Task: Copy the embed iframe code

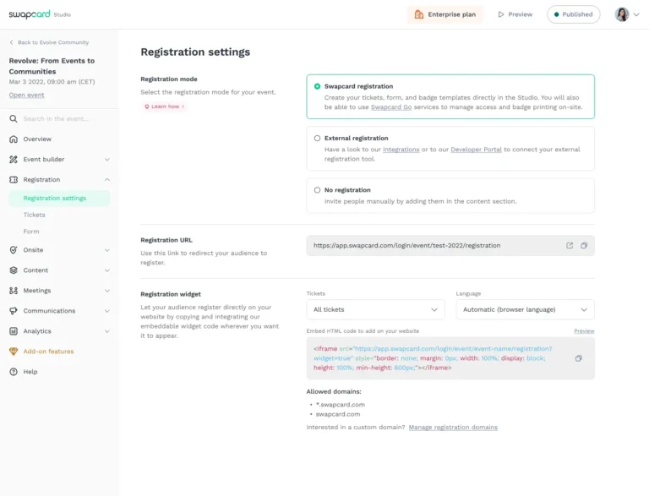Action: pyautogui.click(x=579, y=358)
